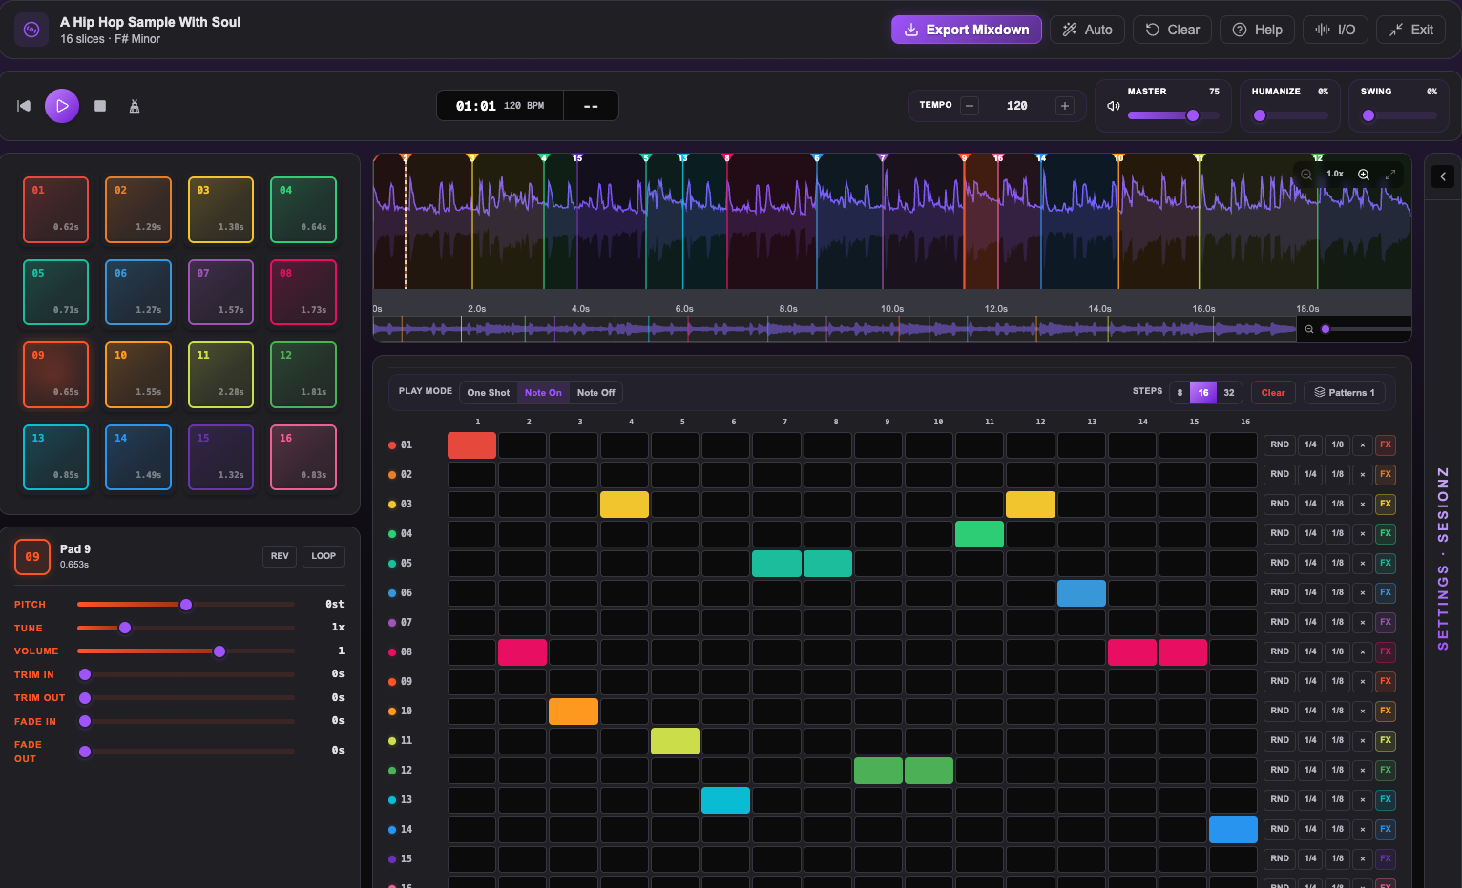This screenshot has height=888, width=1462.
Task: Zoom out the waveform view
Action: (x=1306, y=174)
